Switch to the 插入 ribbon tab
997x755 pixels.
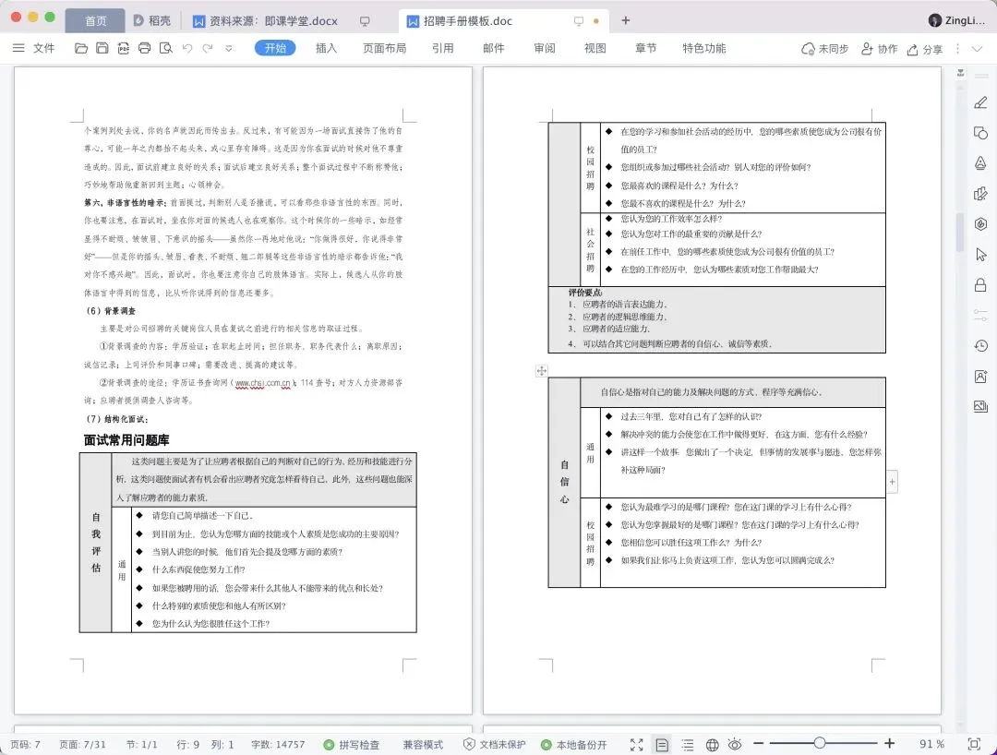(x=326, y=48)
